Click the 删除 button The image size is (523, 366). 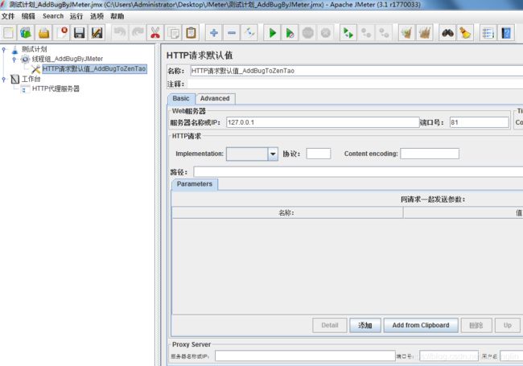476,325
